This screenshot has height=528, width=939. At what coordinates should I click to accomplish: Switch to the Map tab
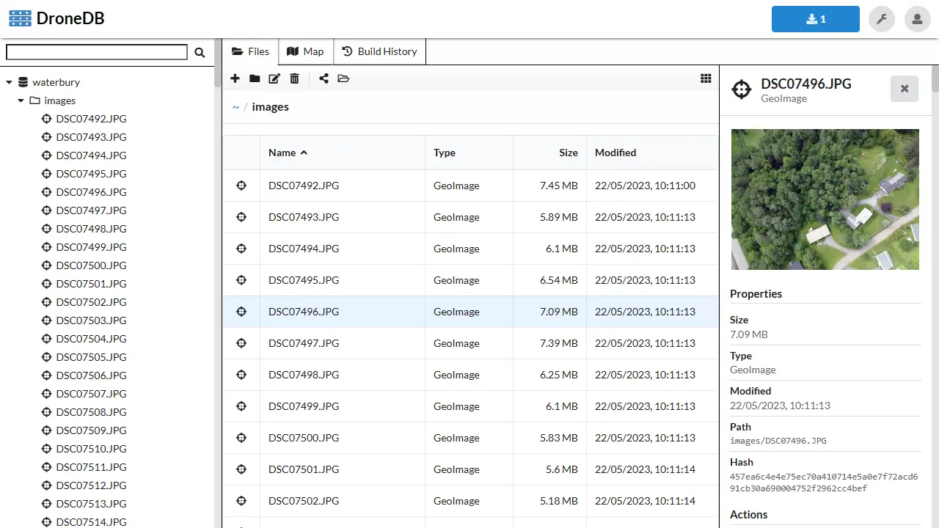point(305,51)
